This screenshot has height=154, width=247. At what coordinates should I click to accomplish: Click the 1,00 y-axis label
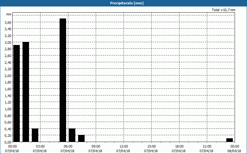(x=8, y=109)
